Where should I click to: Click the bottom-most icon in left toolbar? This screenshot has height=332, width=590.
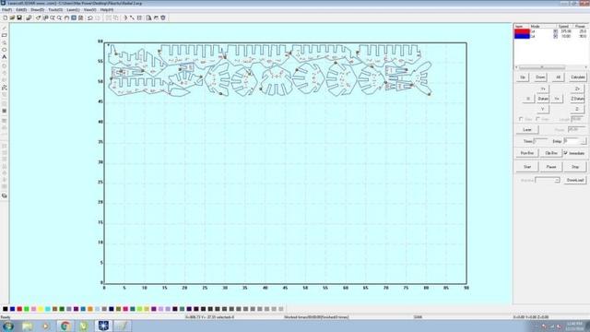[x=5, y=196]
